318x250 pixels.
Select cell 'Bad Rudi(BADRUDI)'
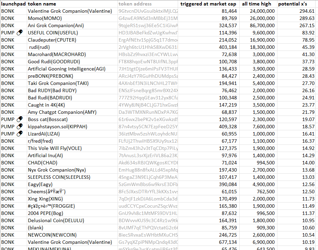72,98
